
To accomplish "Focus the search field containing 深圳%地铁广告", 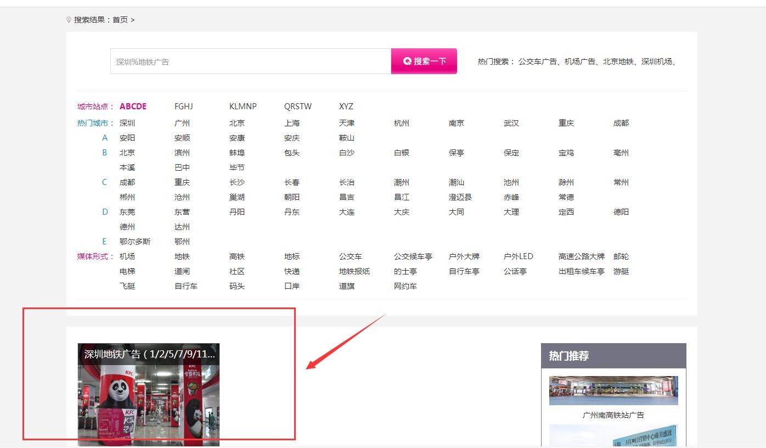I will tap(251, 61).
